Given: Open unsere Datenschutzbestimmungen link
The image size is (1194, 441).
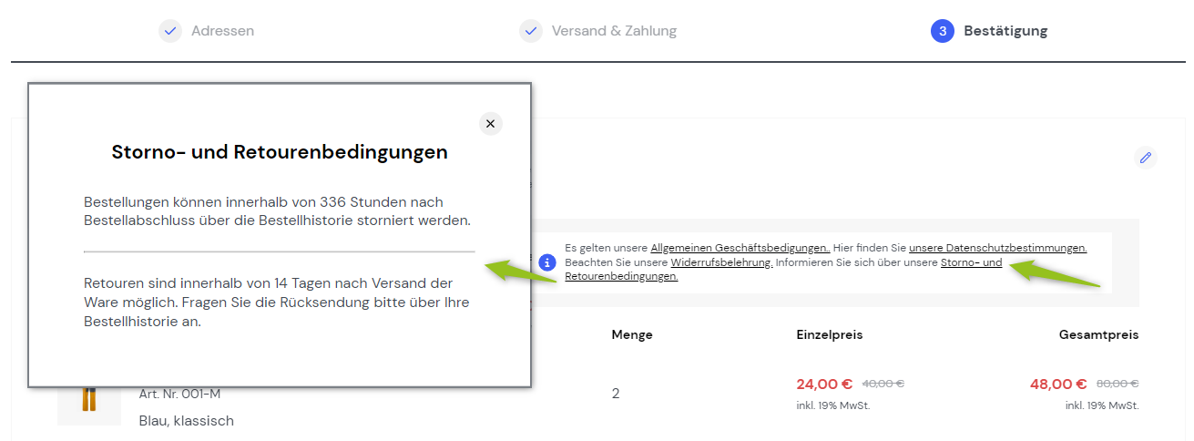Looking at the screenshot, I should point(997,248).
